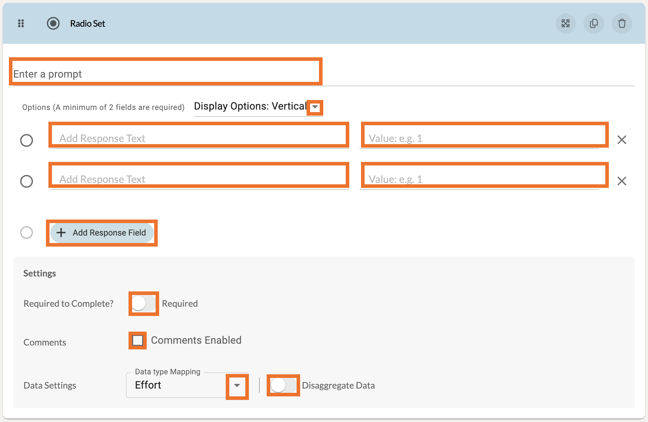Click the Enter a prompt field
Image resolution: width=648 pixels, height=422 pixels.
(x=166, y=74)
